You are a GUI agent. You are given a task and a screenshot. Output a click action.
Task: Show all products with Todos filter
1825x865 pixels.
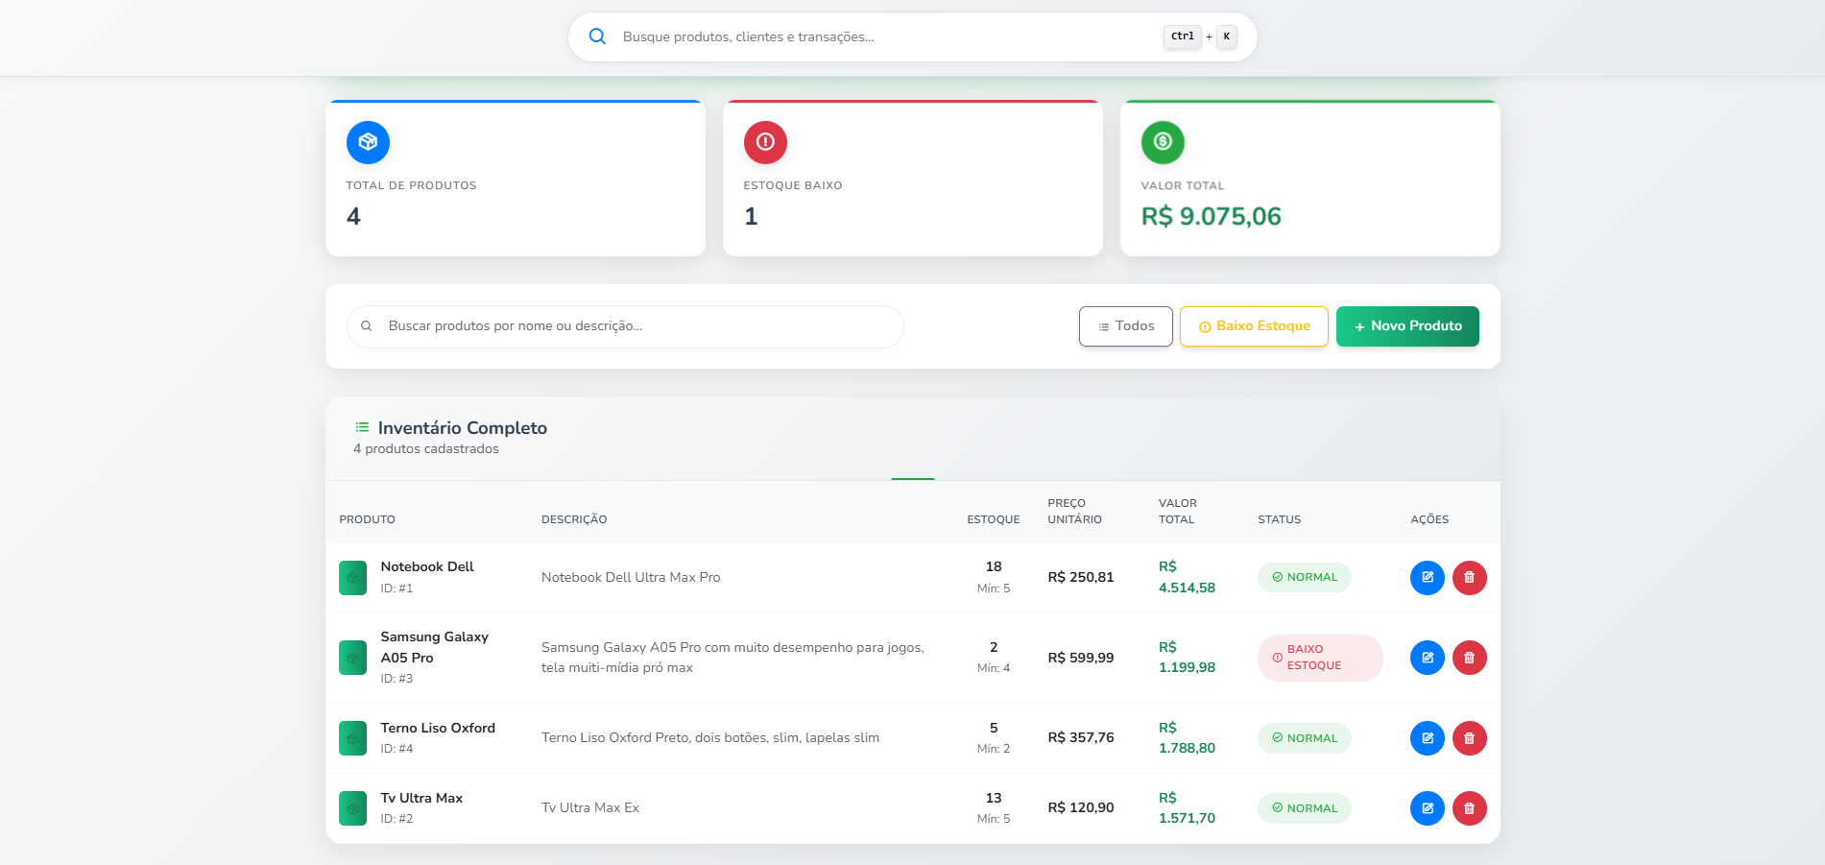(1125, 326)
